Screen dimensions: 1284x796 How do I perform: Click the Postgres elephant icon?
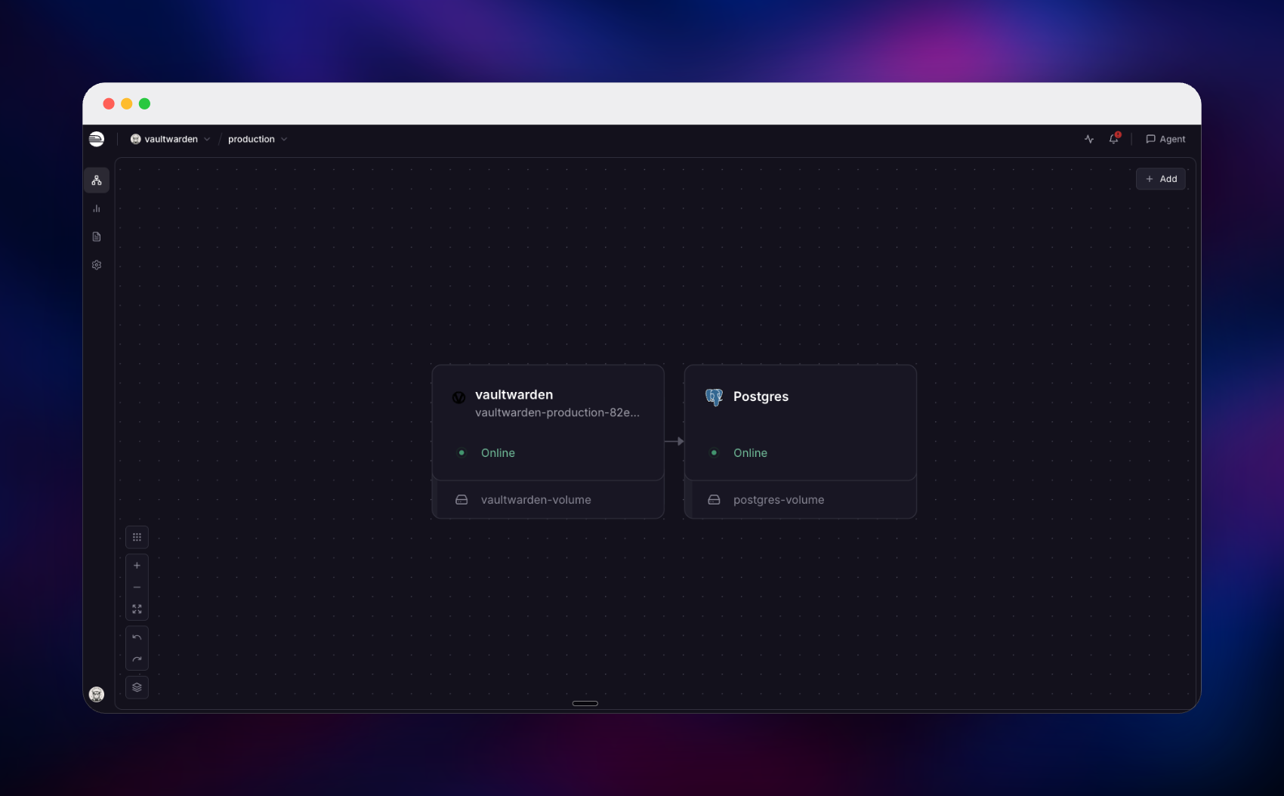pos(714,397)
